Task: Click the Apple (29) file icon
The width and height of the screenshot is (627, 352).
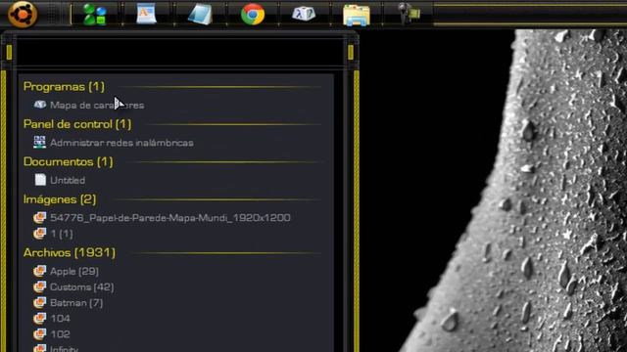Action: [x=39, y=271]
